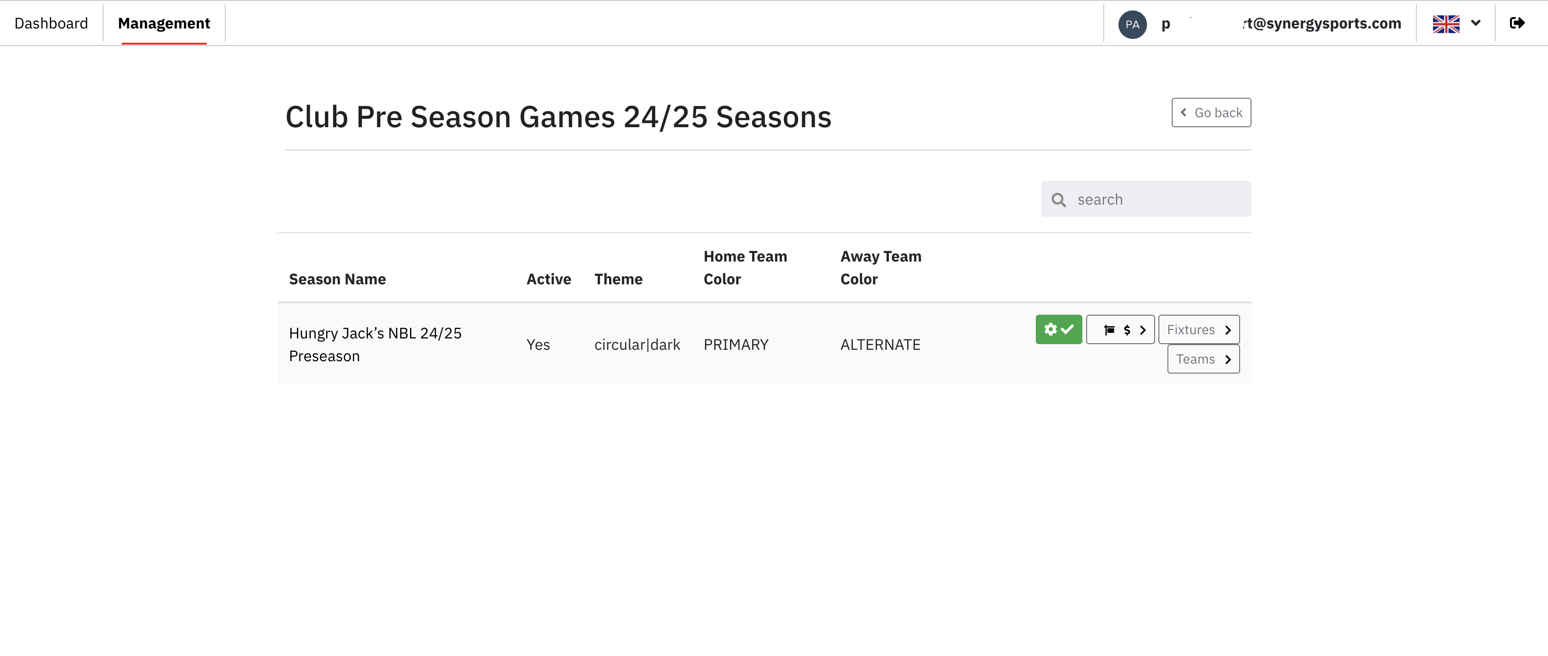Click the chevron on the Teams button
This screenshot has height=656, width=1548.
click(x=1228, y=359)
